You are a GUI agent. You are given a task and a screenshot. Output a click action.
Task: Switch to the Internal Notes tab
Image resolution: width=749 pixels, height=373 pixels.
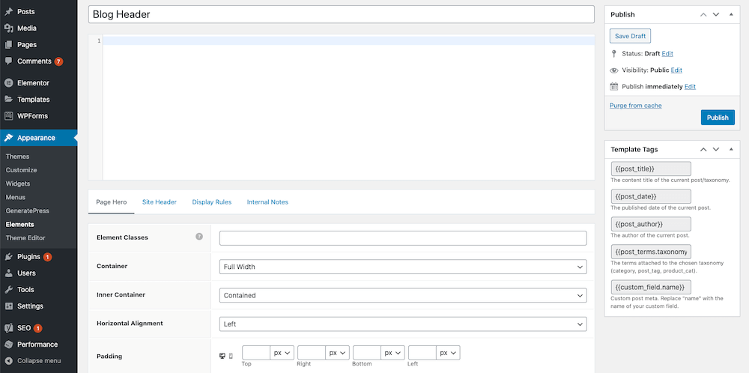pyautogui.click(x=267, y=202)
